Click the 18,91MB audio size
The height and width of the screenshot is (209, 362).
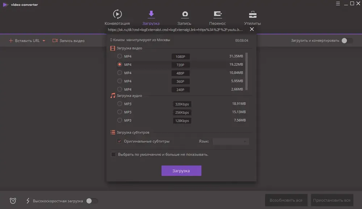click(239, 104)
